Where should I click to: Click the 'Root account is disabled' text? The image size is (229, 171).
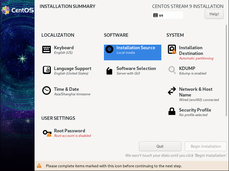[x=73, y=136]
